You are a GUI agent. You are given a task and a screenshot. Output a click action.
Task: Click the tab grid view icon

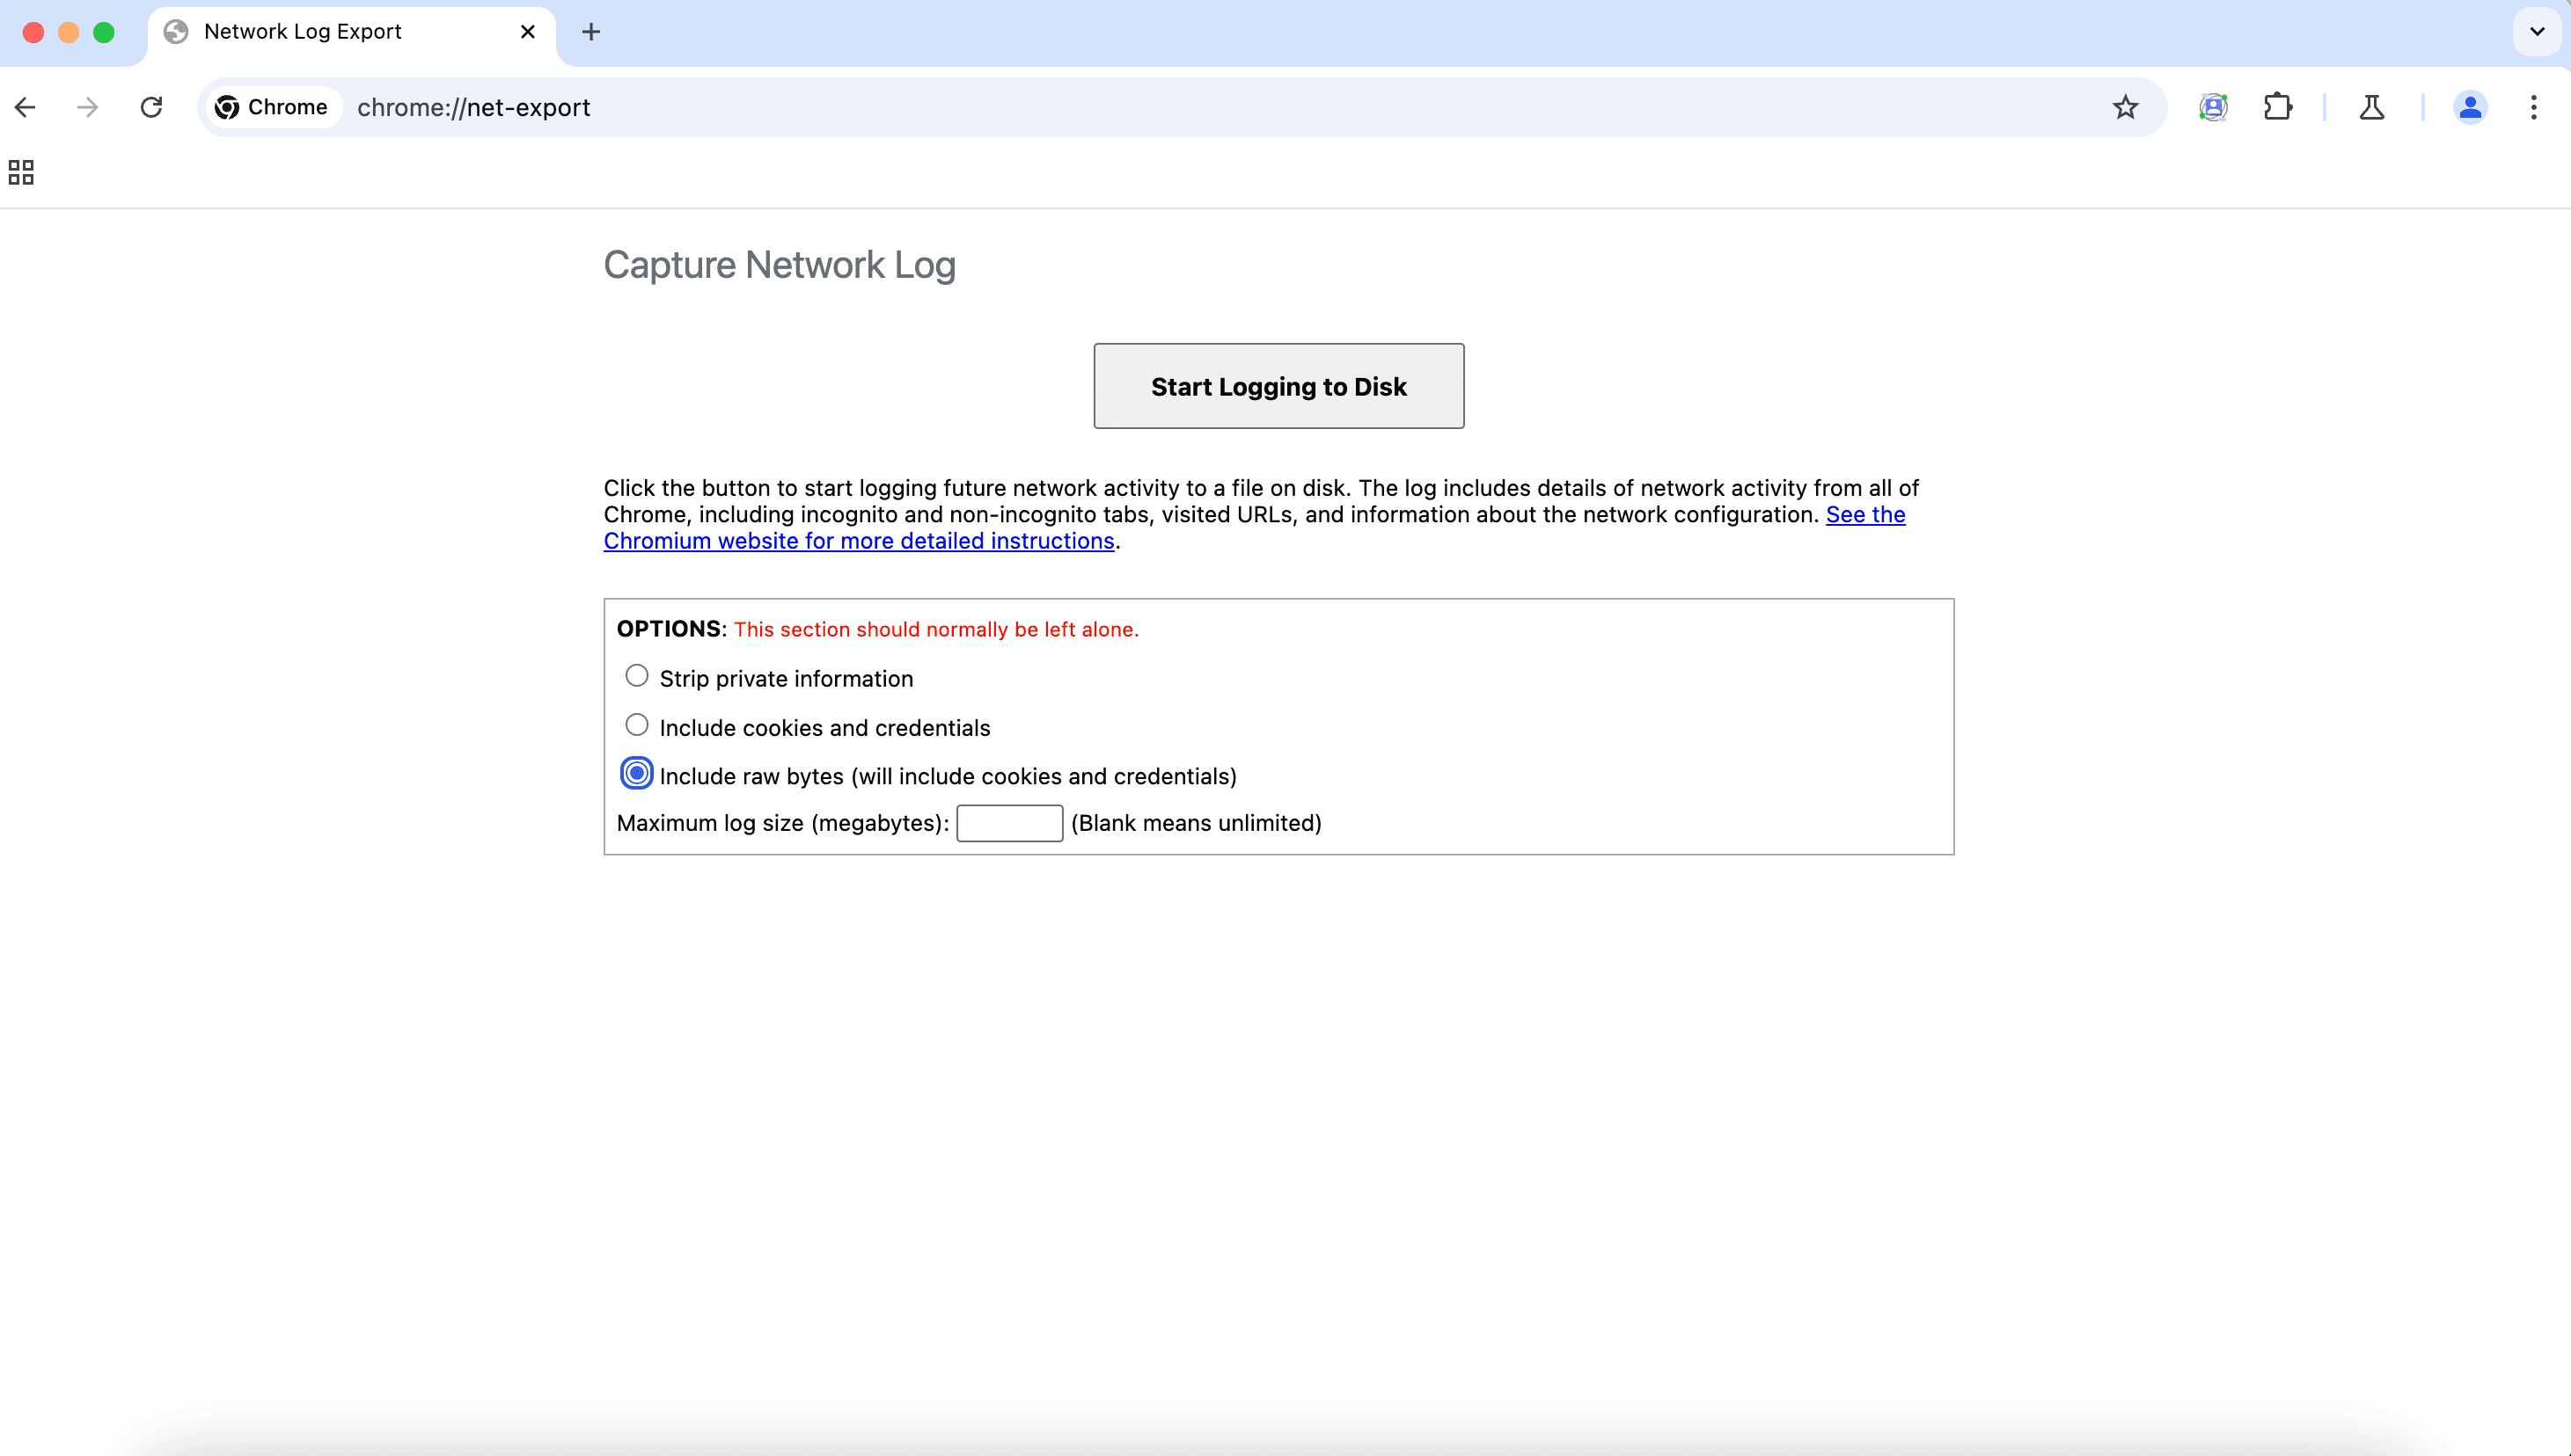click(x=21, y=173)
